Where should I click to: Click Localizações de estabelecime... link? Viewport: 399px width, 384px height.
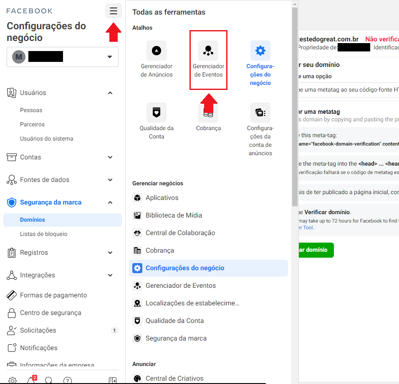pyautogui.click(x=192, y=303)
